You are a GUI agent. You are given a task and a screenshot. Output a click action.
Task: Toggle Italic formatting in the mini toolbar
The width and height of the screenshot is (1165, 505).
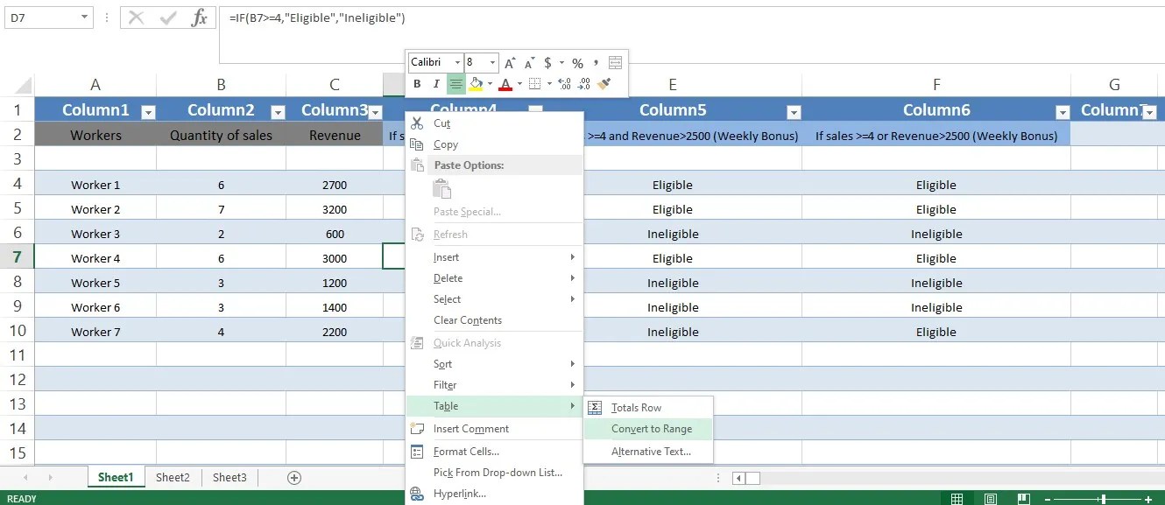click(437, 83)
